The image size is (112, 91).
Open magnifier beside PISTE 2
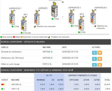pos(51,64)
